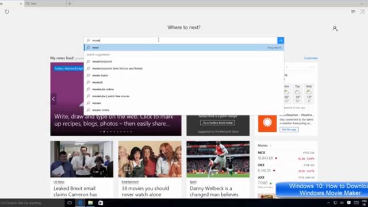Go to previous news carousel slide
The image size is (368, 207).
[53, 99]
